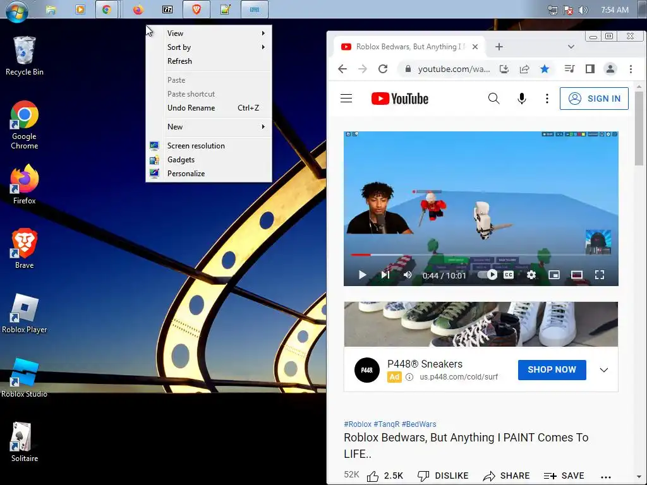The image size is (647, 485).
Task: Click the DISLIKE button
Action: (443, 476)
